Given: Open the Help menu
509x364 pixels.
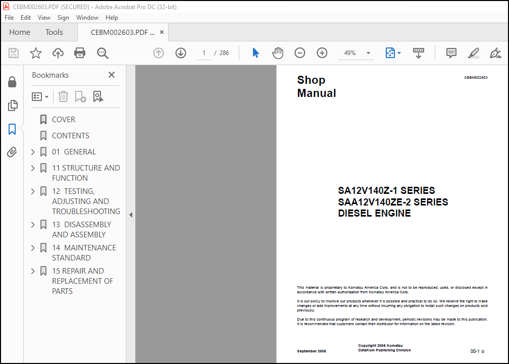Looking at the screenshot, I should tap(112, 18).
